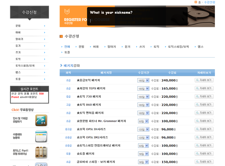Screen dimensions: 225x166
Task: Click 자세히 보기 for 응급토익 패키지
Action: [x=204, y=80]
